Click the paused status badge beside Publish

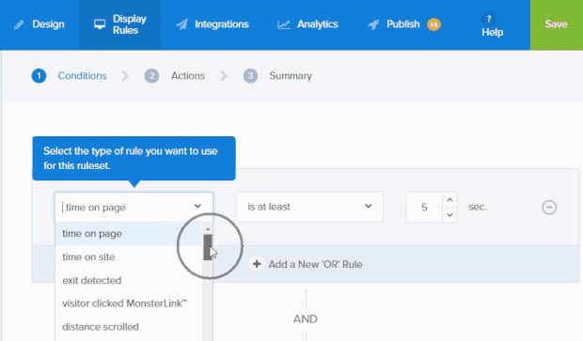point(433,24)
